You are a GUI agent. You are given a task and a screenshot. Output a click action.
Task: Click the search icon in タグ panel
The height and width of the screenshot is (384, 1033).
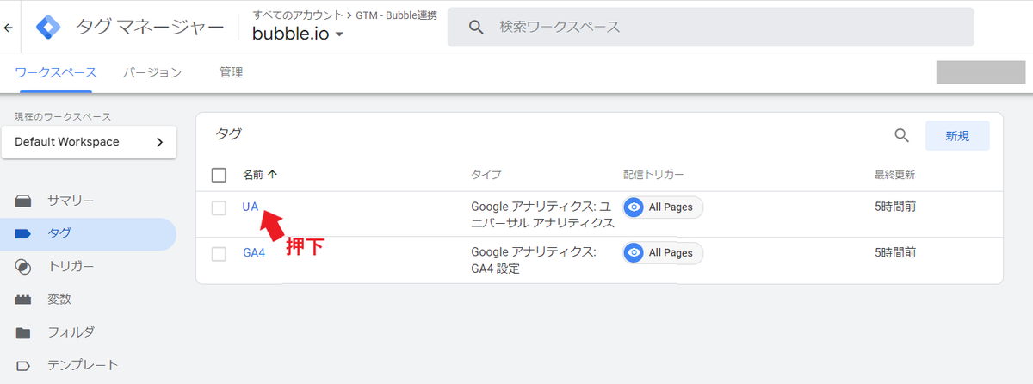tap(901, 135)
